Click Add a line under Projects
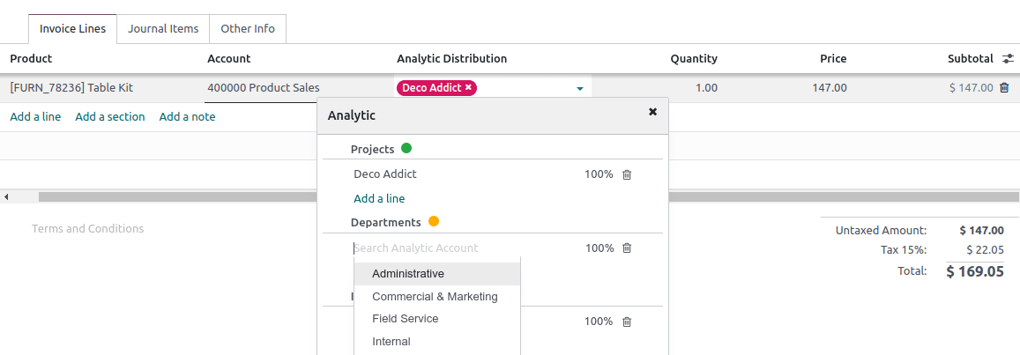This screenshot has width=1020, height=355. click(x=379, y=198)
